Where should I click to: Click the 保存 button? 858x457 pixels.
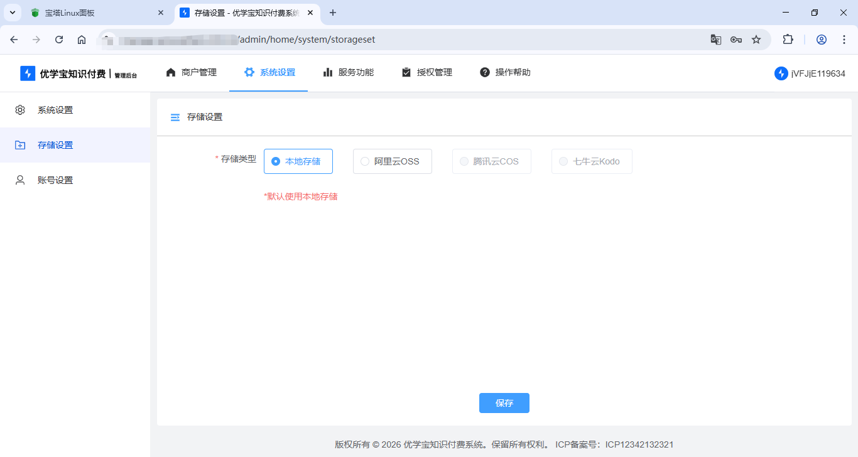(x=504, y=403)
